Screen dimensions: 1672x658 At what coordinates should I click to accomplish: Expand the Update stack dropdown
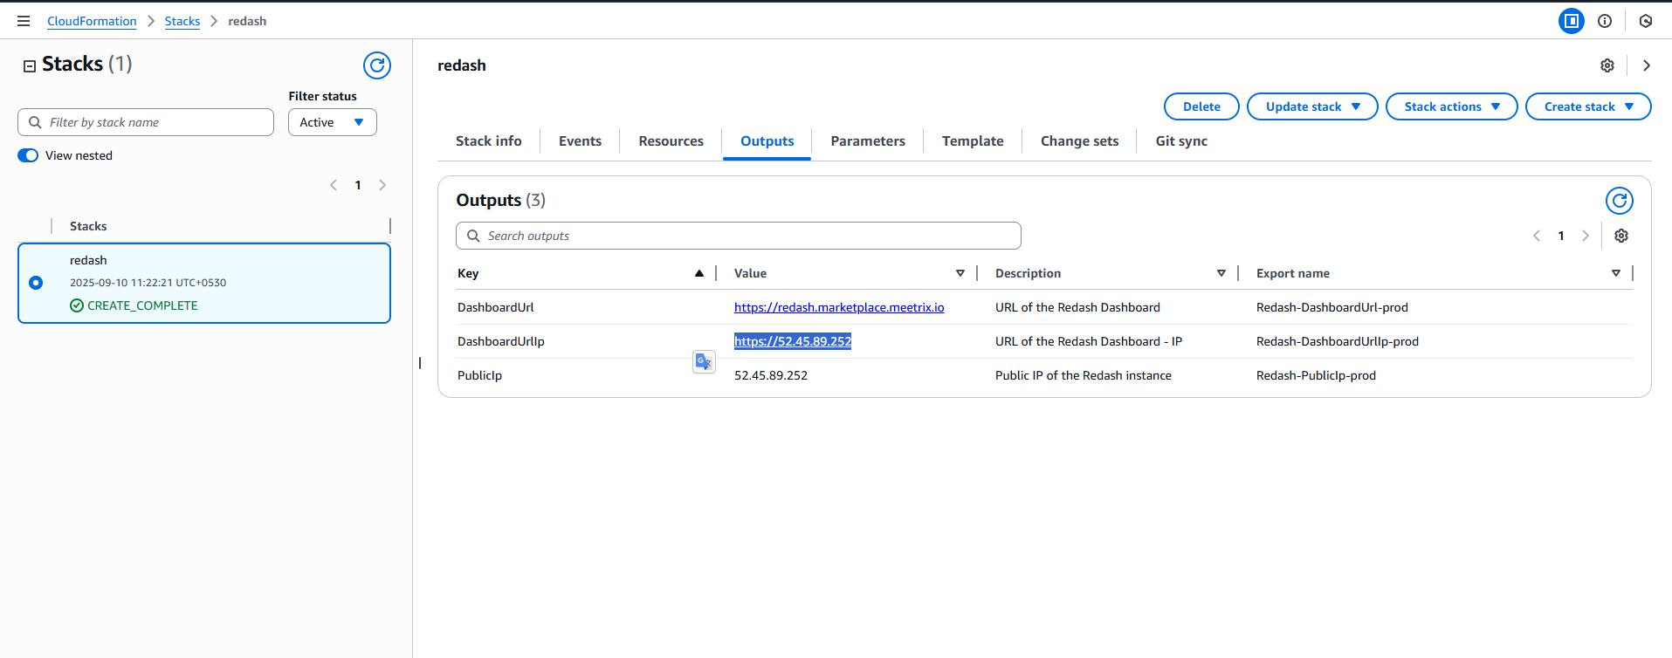(1312, 106)
